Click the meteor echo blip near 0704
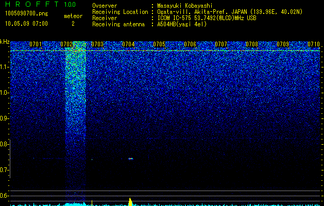324x206 pixels. 131,159
